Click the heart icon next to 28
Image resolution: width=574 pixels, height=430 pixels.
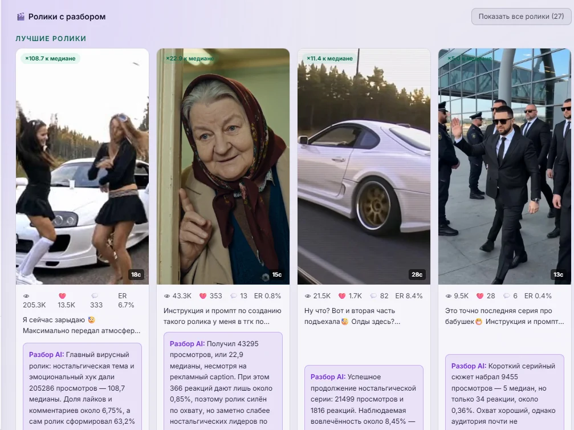480,296
